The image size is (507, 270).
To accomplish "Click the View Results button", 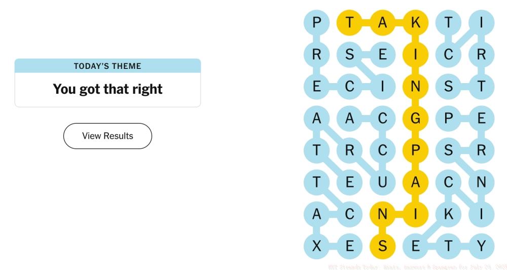I will point(107,136).
